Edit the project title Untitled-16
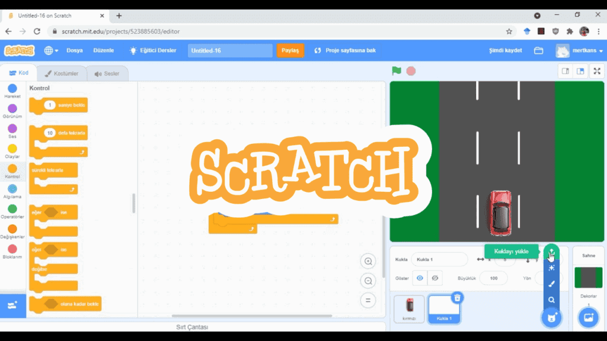607x341 pixels. [x=230, y=51]
